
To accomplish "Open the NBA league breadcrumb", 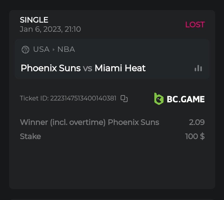I will (x=66, y=49).
